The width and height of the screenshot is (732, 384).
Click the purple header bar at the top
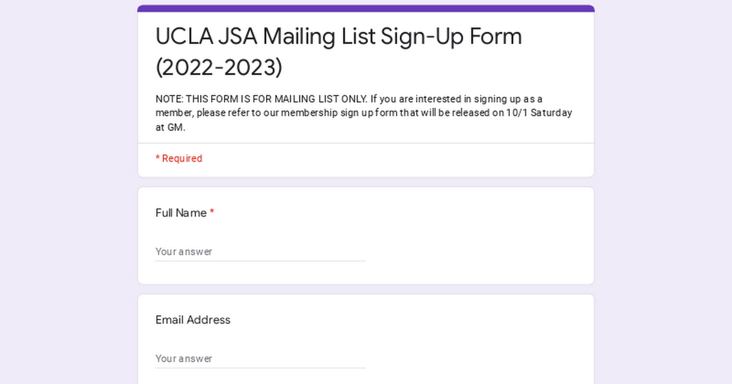(x=366, y=7)
